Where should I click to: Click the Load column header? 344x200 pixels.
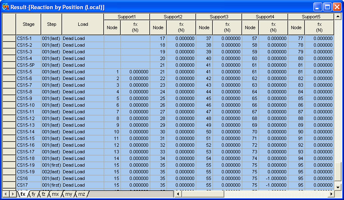click(83, 24)
